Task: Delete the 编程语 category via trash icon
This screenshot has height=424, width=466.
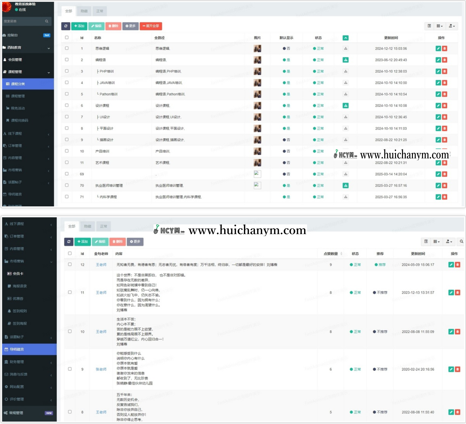Action: 444,60
